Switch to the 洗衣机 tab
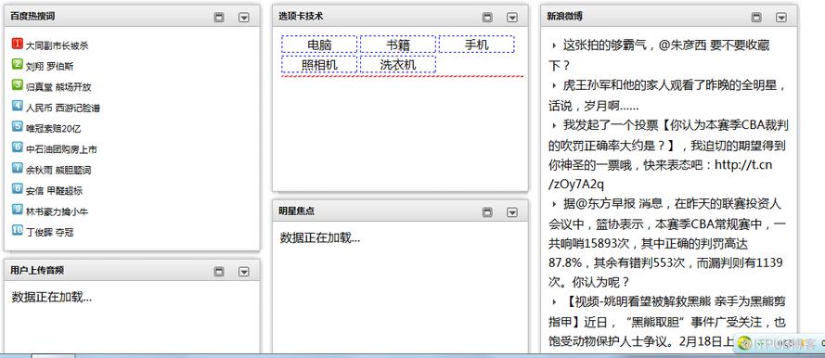The image size is (825, 358). tap(398, 65)
